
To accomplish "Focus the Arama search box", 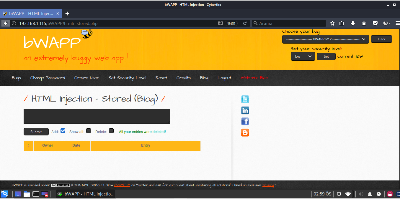I will (x=289, y=23).
